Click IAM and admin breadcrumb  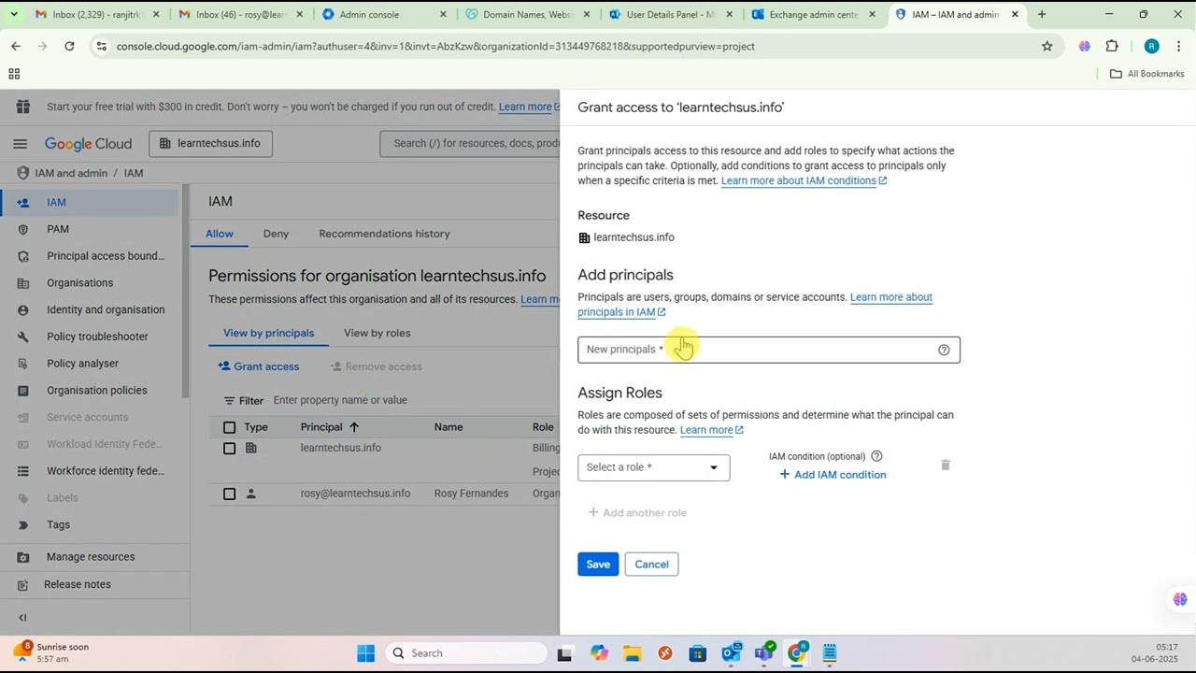pyautogui.click(x=71, y=173)
